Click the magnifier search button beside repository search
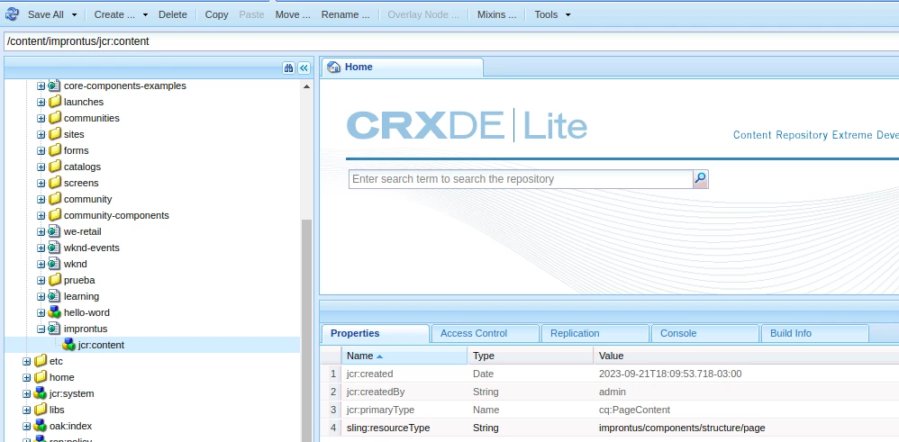 tap(700, 179)
